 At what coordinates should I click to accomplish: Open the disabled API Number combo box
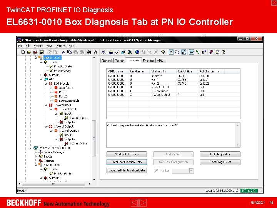(192, 171)
